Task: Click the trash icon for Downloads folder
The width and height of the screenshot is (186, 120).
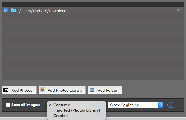Action: pyautogui.click(x=178, y=11)
